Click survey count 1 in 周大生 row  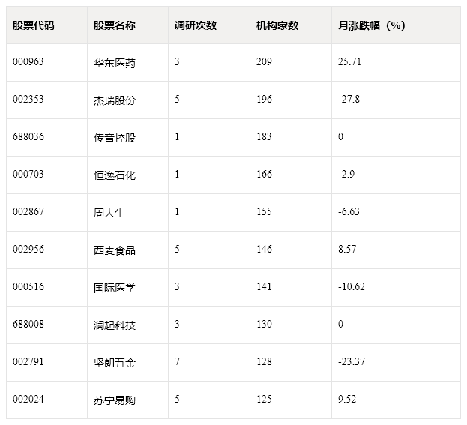pos(177,212)
